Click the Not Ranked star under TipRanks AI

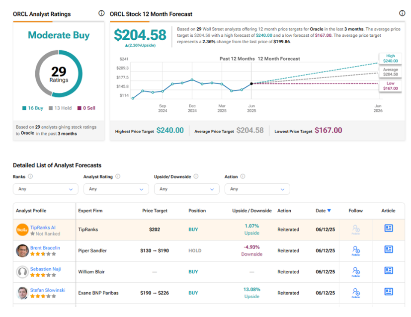click(x=32, y=234)
